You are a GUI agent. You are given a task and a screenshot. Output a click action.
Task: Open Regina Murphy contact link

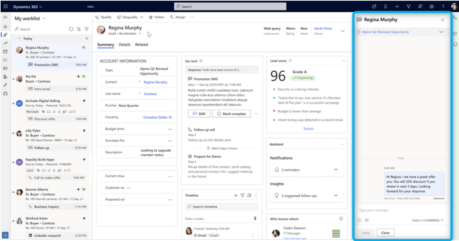click(x=155, y=82)
